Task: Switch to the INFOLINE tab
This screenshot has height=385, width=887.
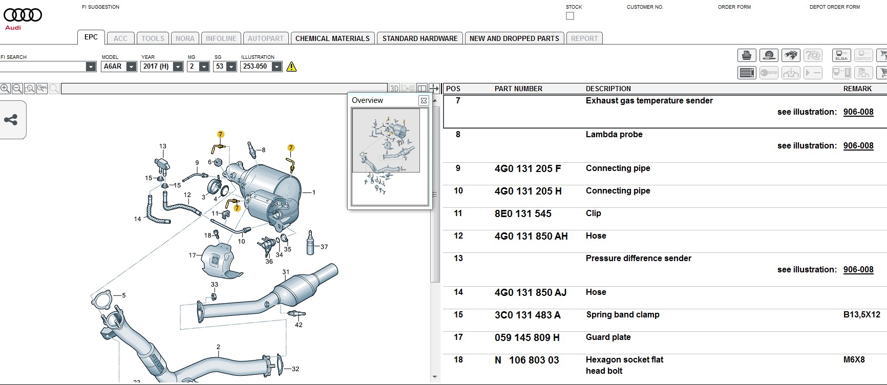Action: point(221,38)
